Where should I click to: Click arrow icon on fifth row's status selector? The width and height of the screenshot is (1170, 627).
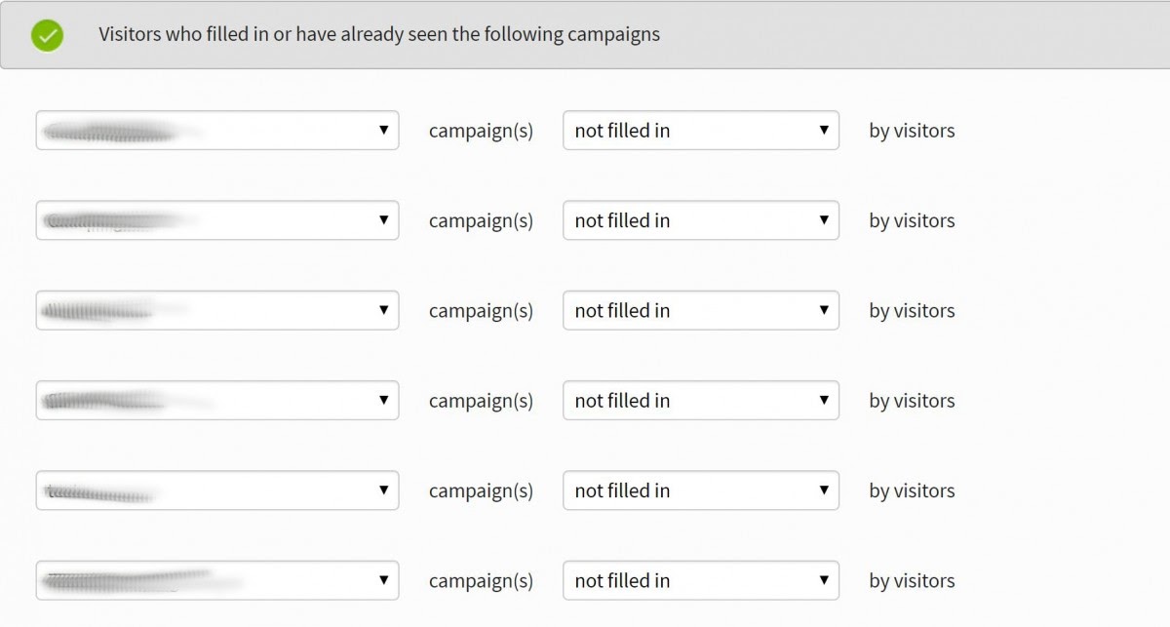point(824,490)
